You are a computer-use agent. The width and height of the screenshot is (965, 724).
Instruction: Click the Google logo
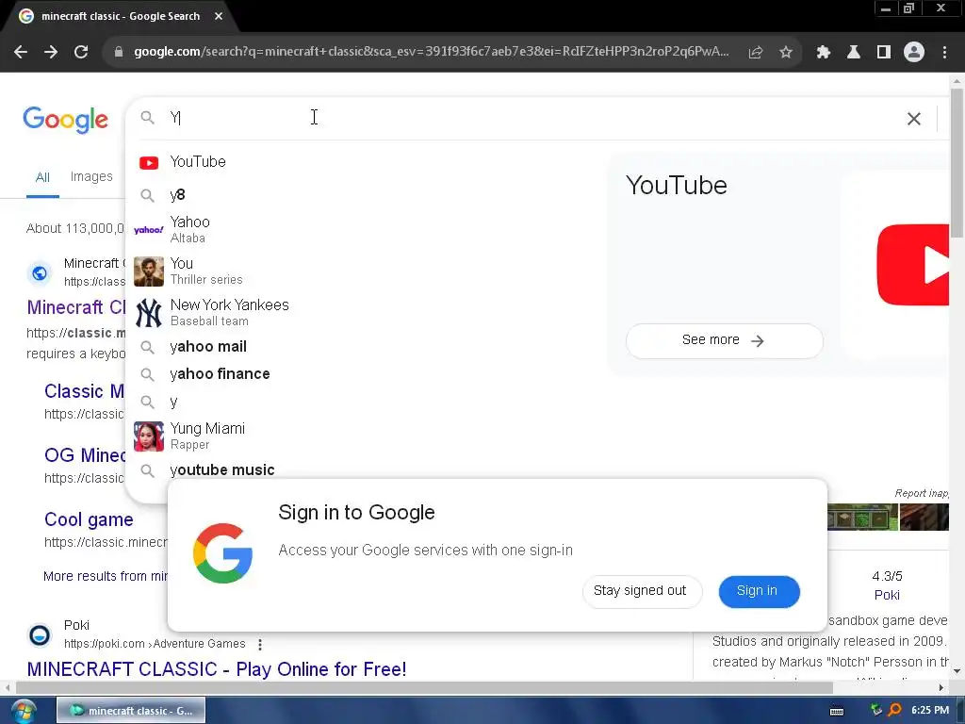click(x=66, y=120)
